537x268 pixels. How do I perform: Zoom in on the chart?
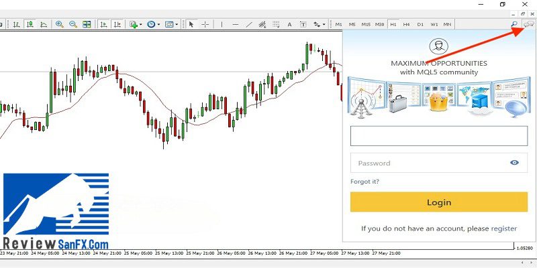60,24
